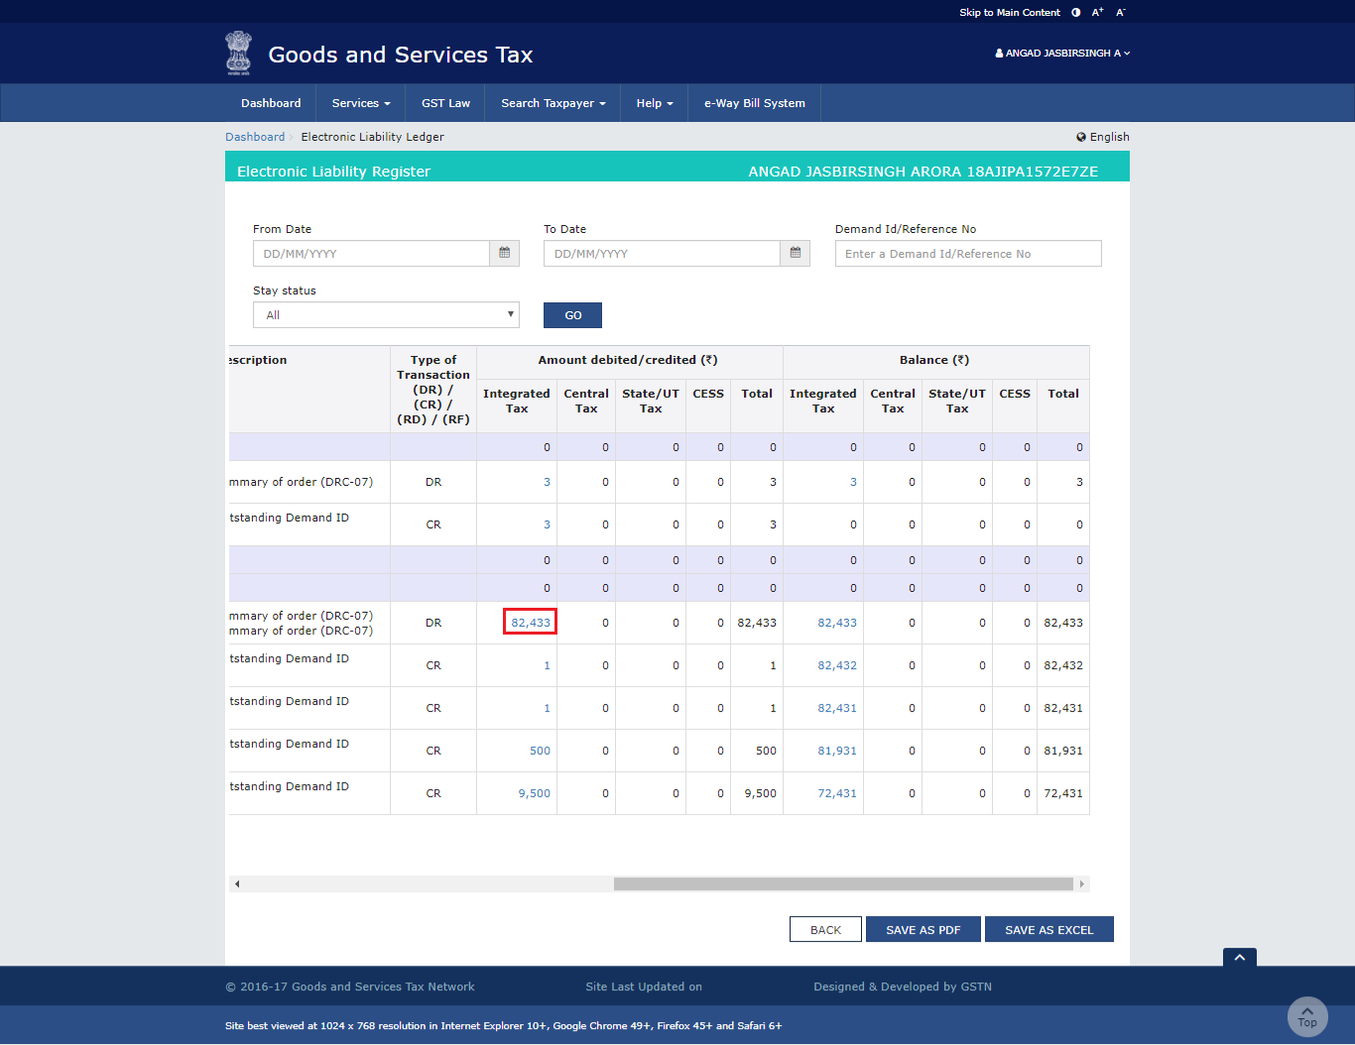Click the highlighted 82,433 Integrated Tax link
Screen dimensions: 1355x1045
[x=530, y=623]
